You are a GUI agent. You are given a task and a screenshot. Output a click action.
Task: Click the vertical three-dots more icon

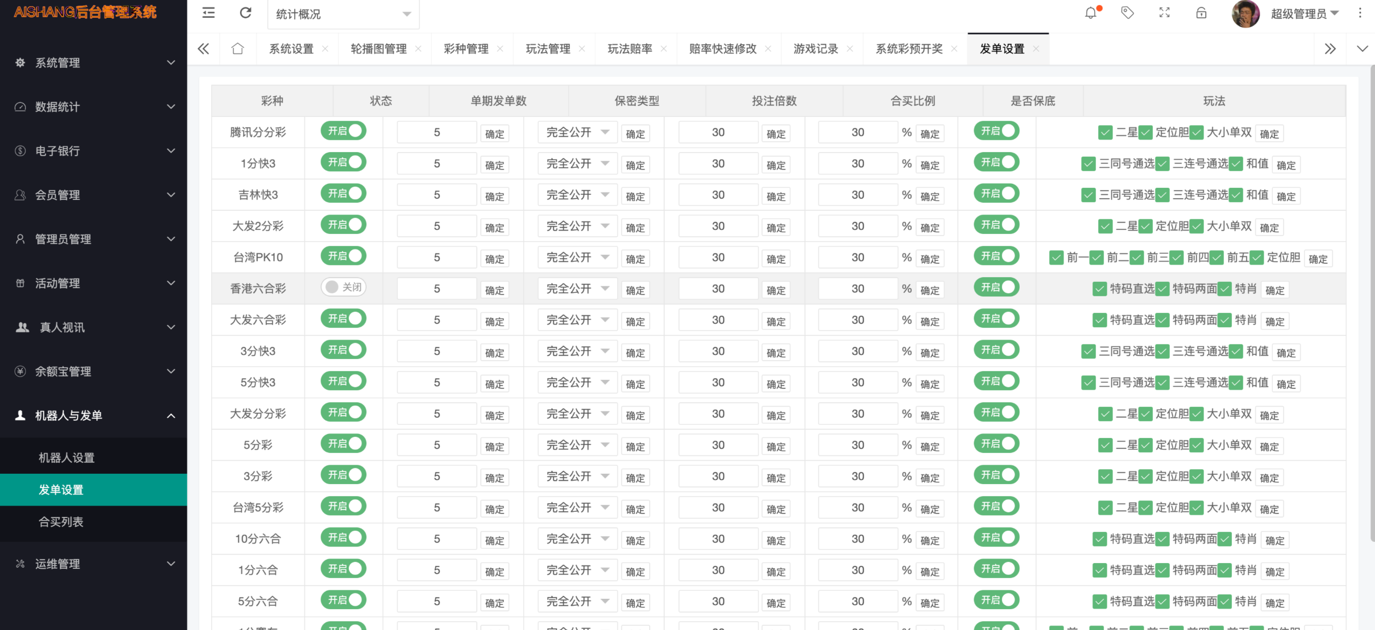1360,13
